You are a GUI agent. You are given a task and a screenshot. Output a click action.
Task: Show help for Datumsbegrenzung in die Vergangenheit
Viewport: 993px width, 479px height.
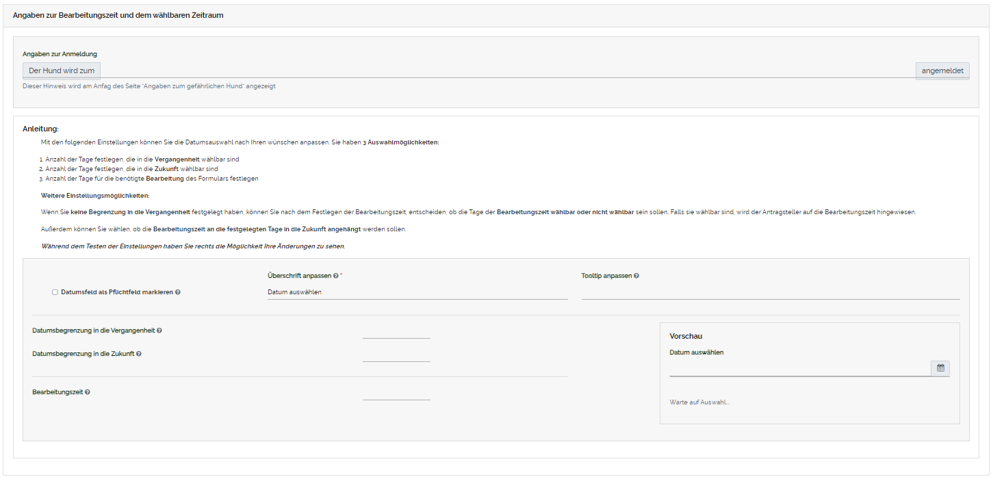click(159, 331)
